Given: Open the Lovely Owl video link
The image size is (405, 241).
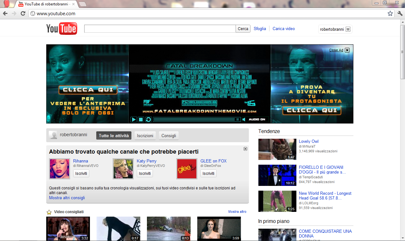Looking at the screenshot, I should point(308,141).
